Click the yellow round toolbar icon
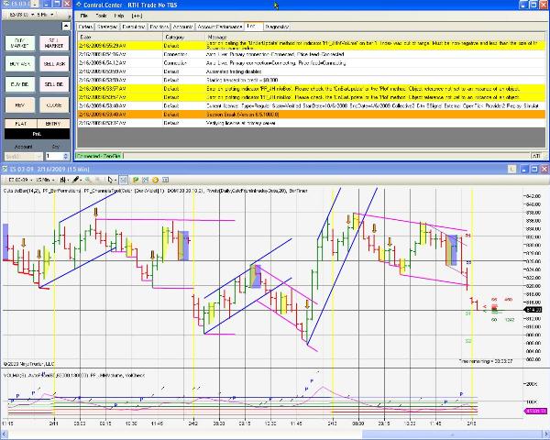The image size is (550, 440). coord(156,180)
